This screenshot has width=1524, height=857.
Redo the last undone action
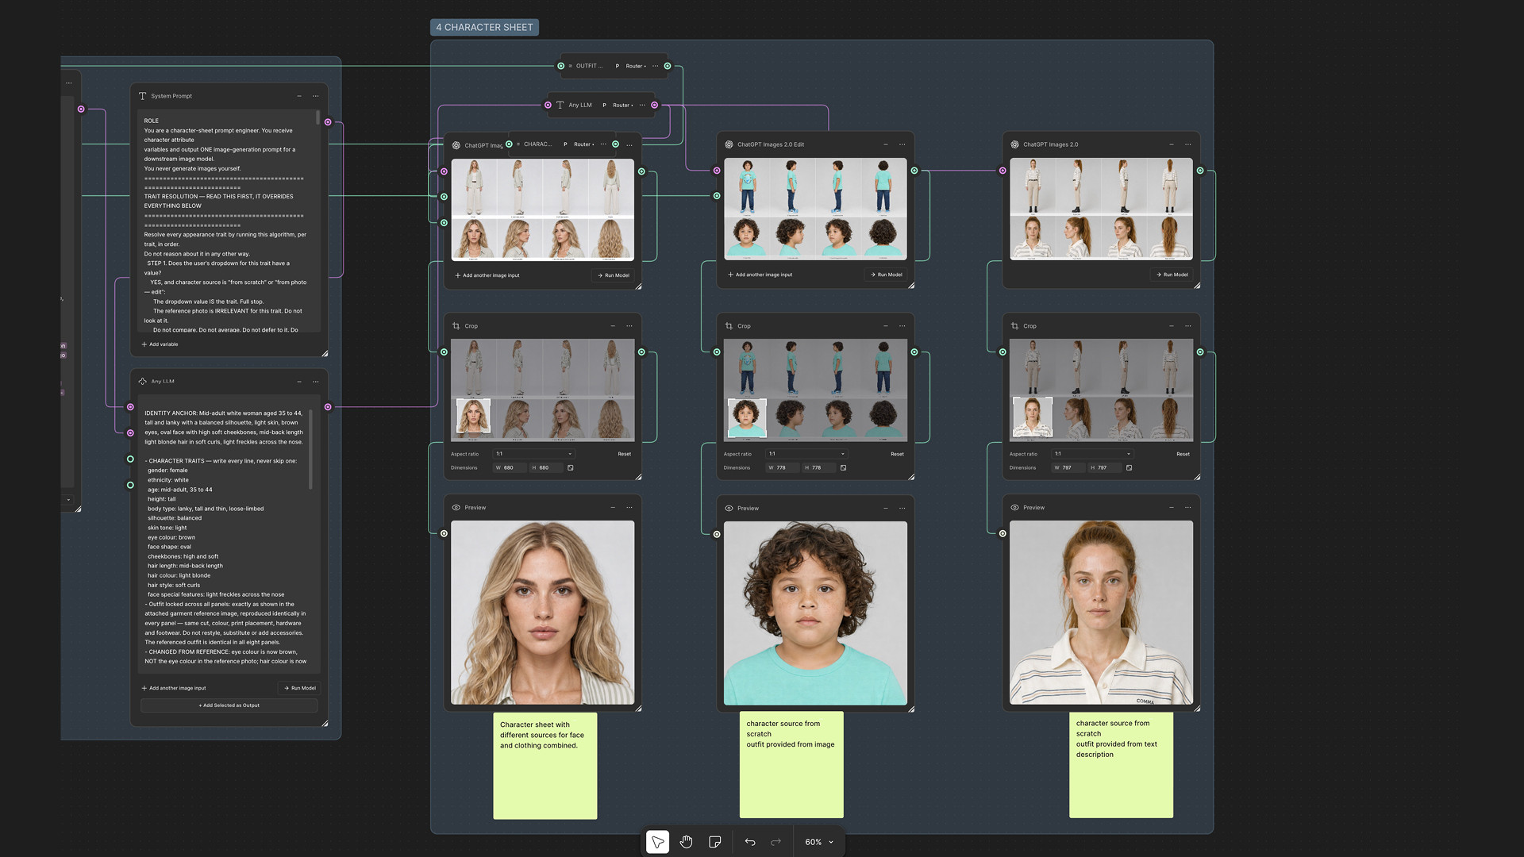coord(775,842)
